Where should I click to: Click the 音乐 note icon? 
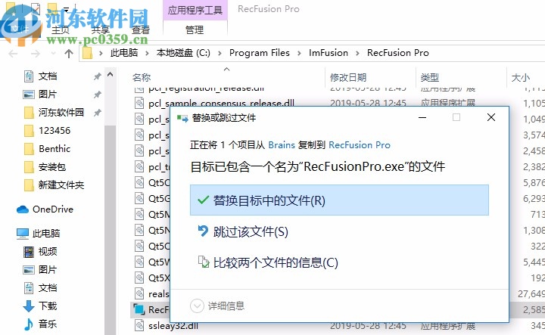click(x=29, y=324)
